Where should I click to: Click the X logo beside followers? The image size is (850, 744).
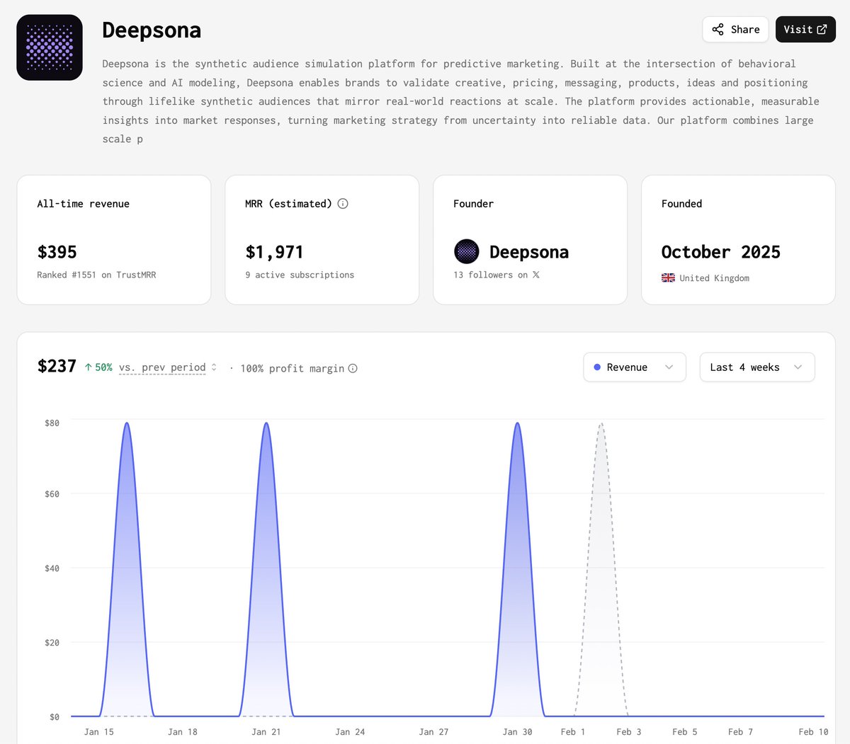coord(536,275)
